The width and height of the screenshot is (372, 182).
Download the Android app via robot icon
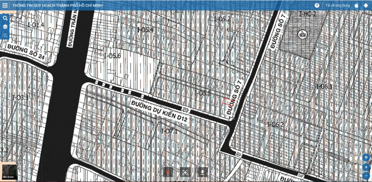tap(366, 5)
